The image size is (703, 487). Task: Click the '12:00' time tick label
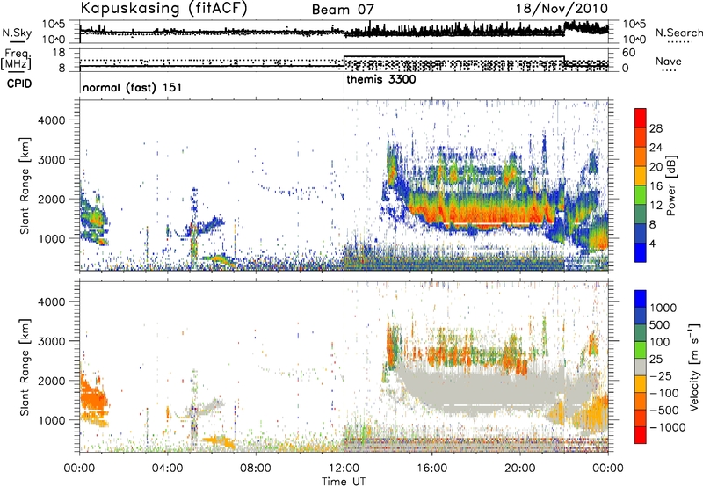[x=344, y=469]
